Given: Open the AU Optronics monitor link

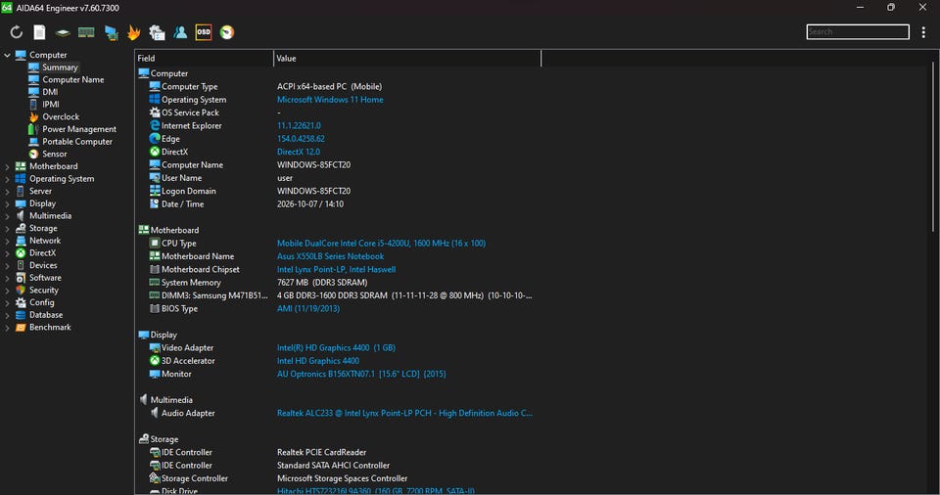Looking at the screenshot, I should click(x=361, y=374).
